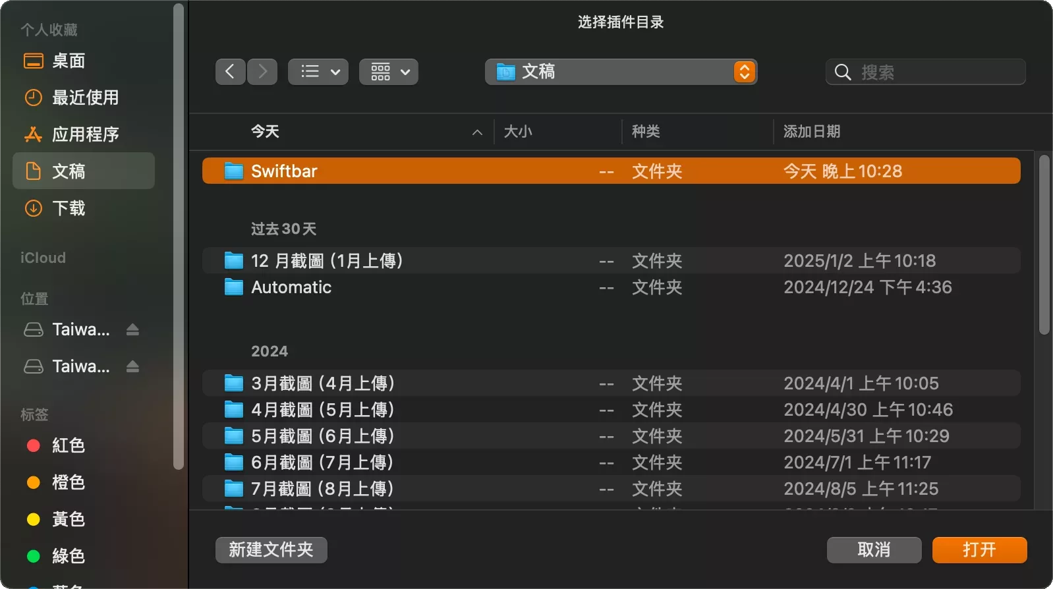Click the 搜索 search field
Viewport: 1053px width, 589px height.
(x=936, y=72)
